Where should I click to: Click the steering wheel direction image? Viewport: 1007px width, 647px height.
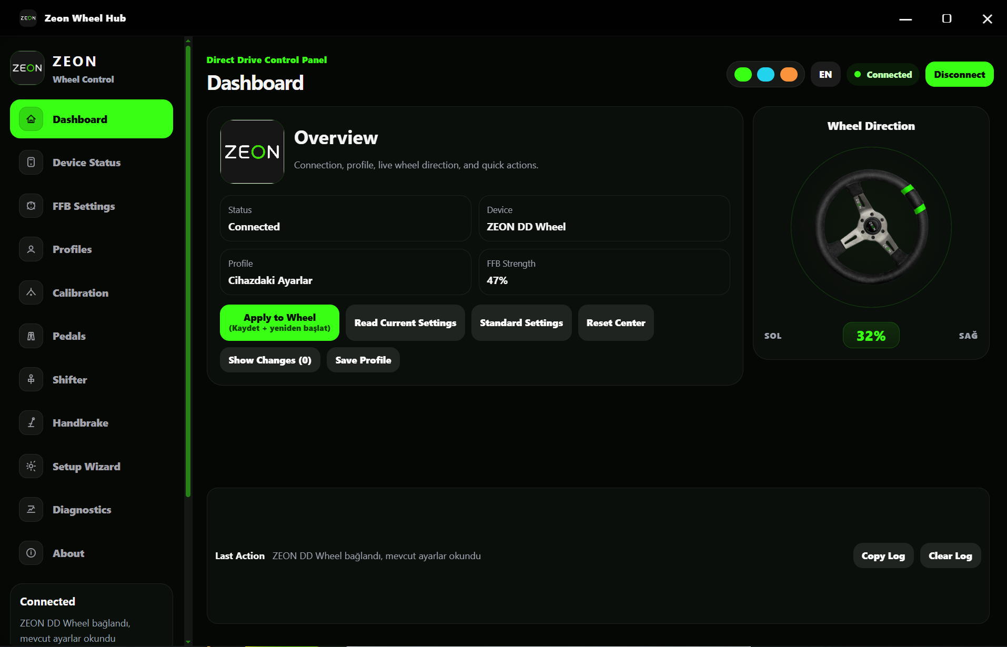pos(871,227)
